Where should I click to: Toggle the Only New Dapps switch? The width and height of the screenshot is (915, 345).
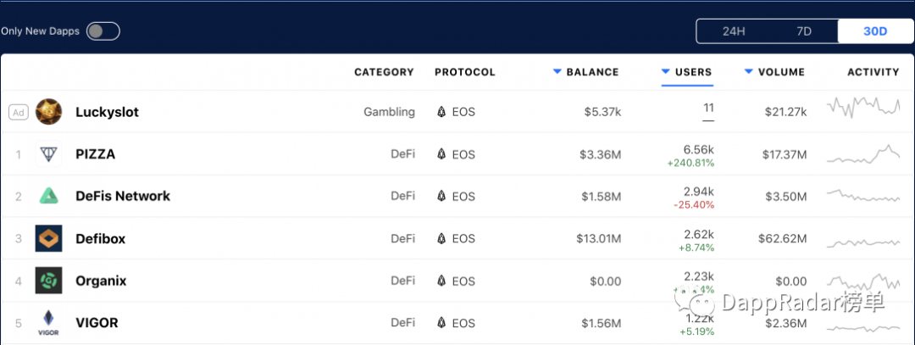click(x=103, y=31)
